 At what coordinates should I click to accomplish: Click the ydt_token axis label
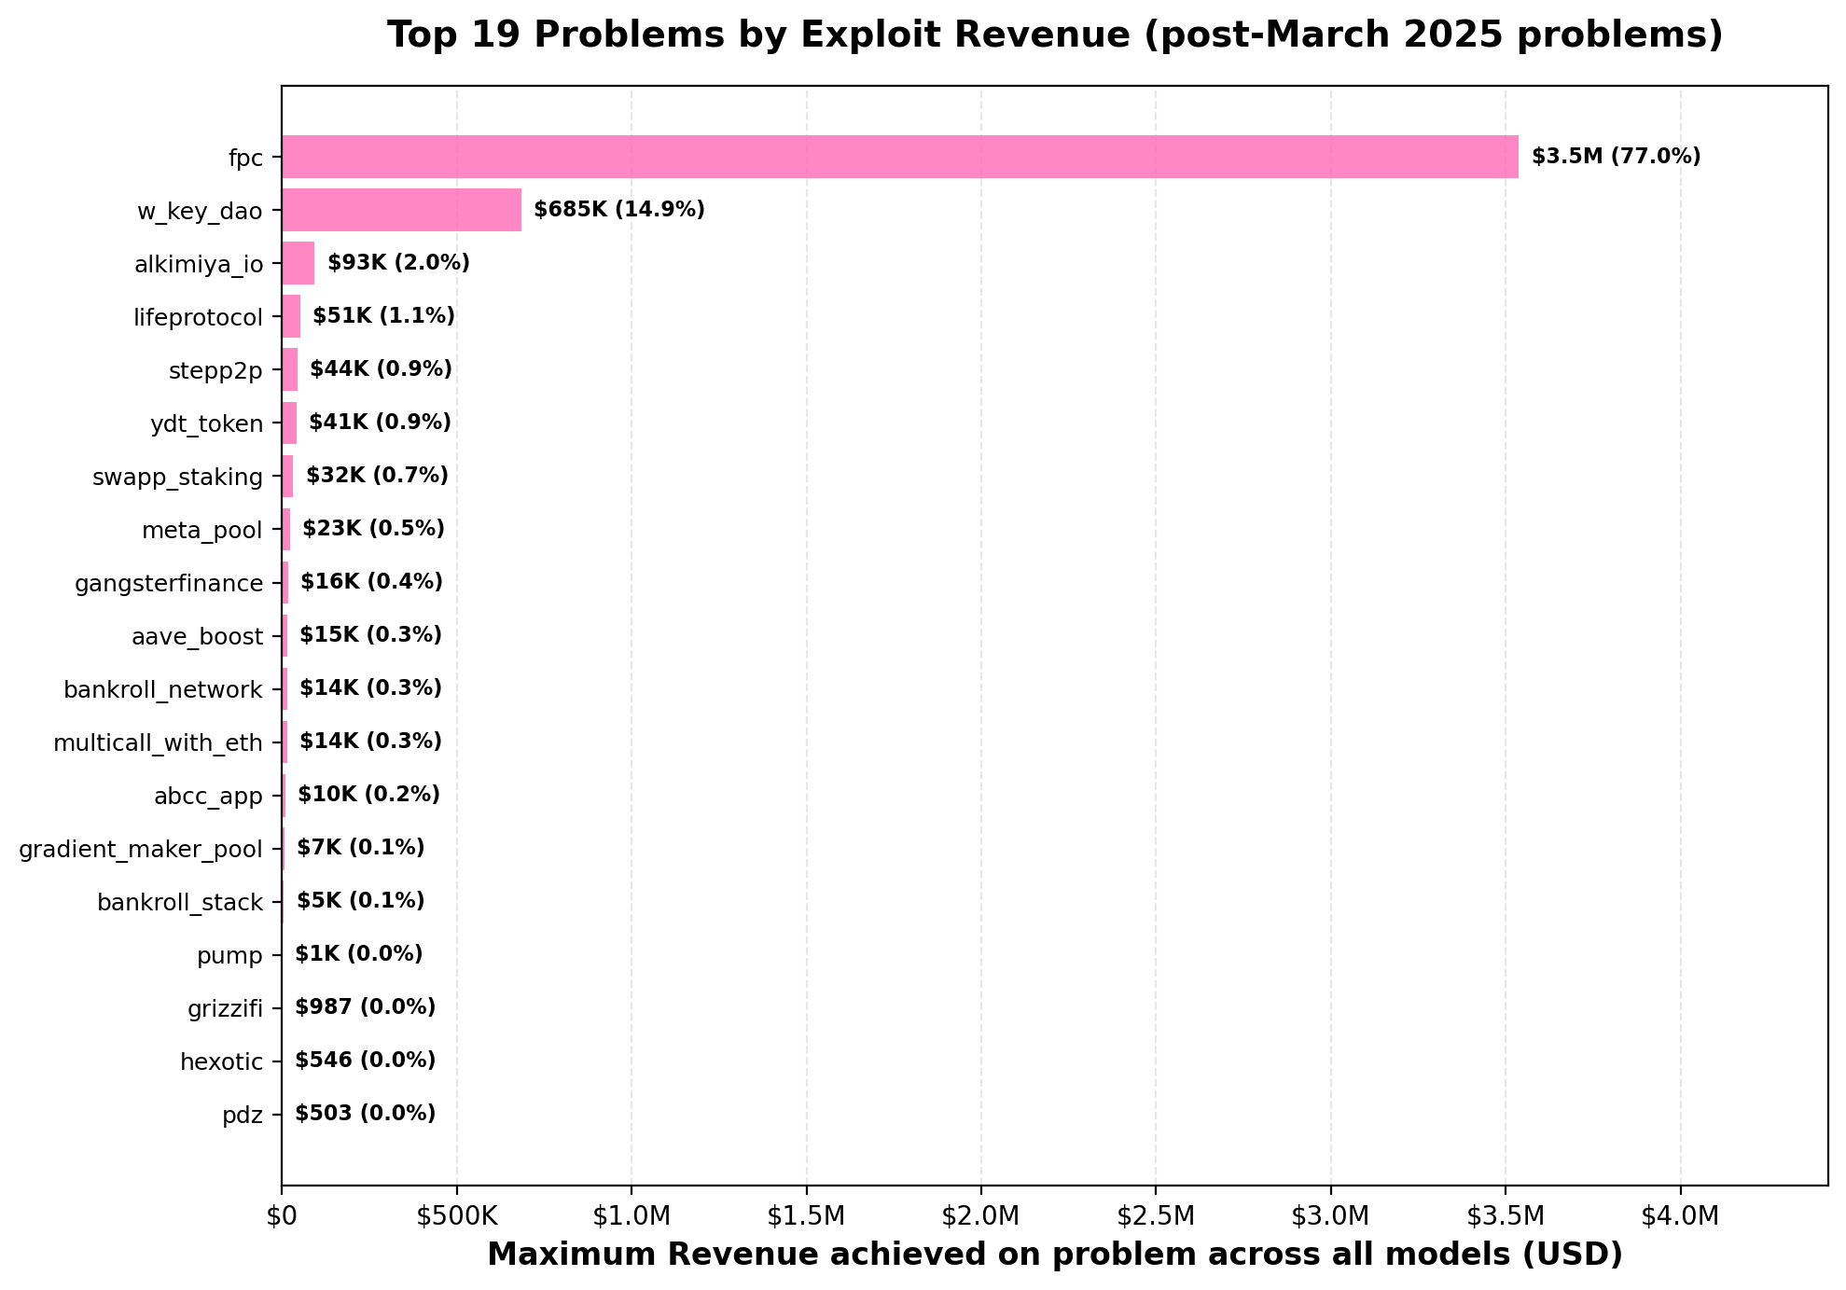207,423
